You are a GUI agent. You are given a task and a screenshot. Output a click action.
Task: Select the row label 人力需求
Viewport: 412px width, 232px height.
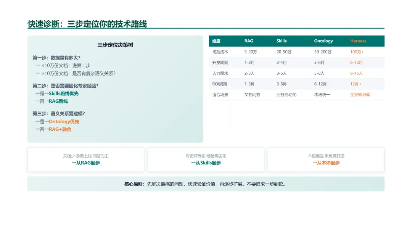(220, 73)
